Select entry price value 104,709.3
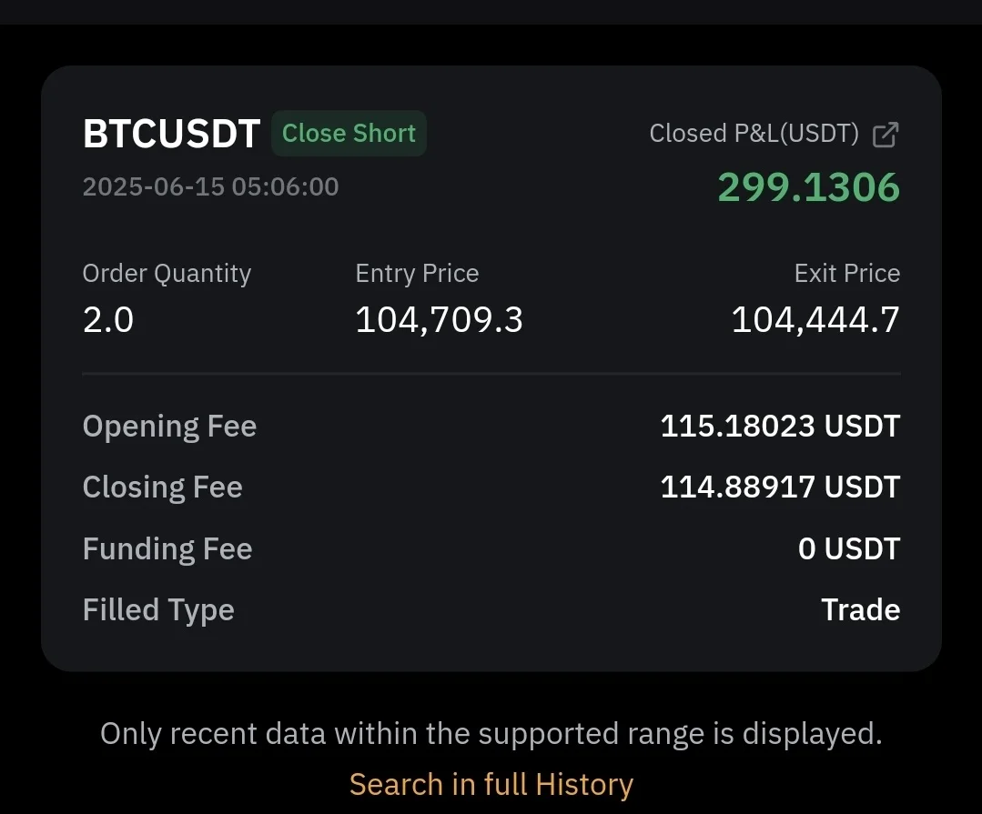The image size is (982, 814). 439,319
